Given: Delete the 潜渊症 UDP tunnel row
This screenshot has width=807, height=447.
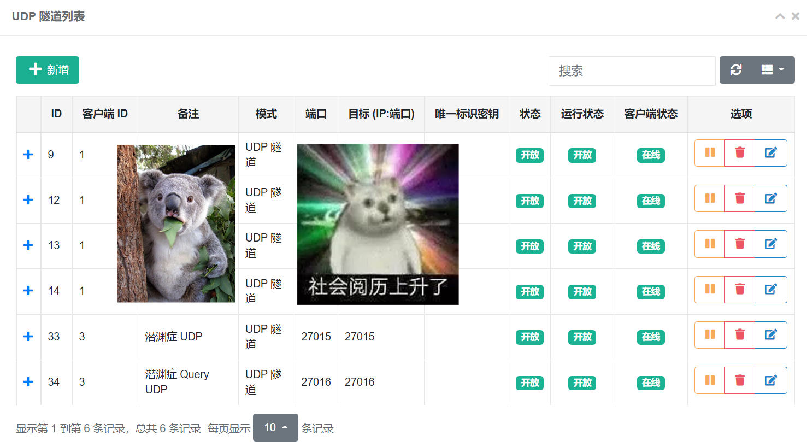Looking at the screenshot, I should (740, 335).
